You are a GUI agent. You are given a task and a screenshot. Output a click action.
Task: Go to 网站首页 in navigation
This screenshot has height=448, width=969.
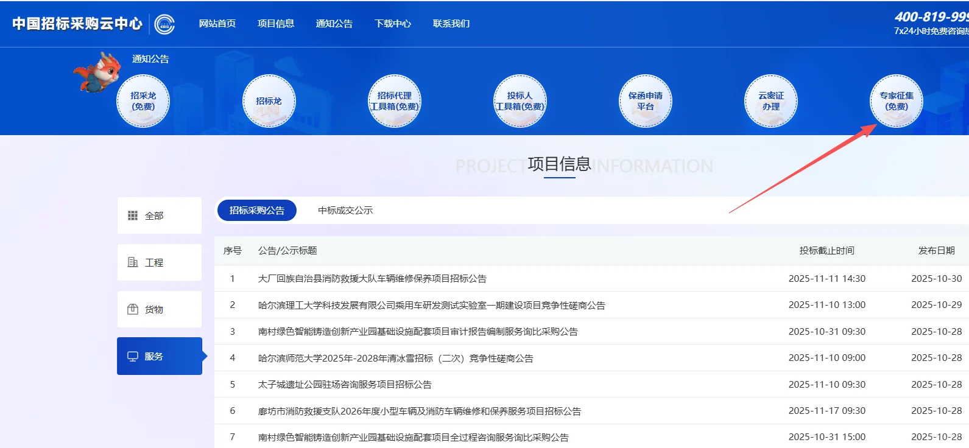tap(217, 24)
